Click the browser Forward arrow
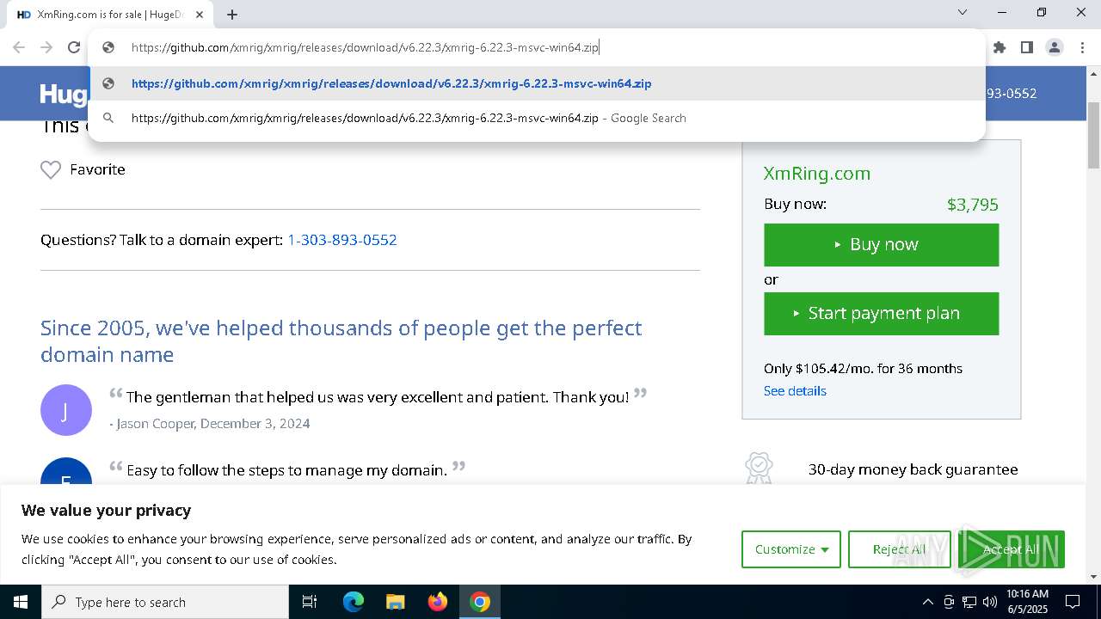 point(46,47)
